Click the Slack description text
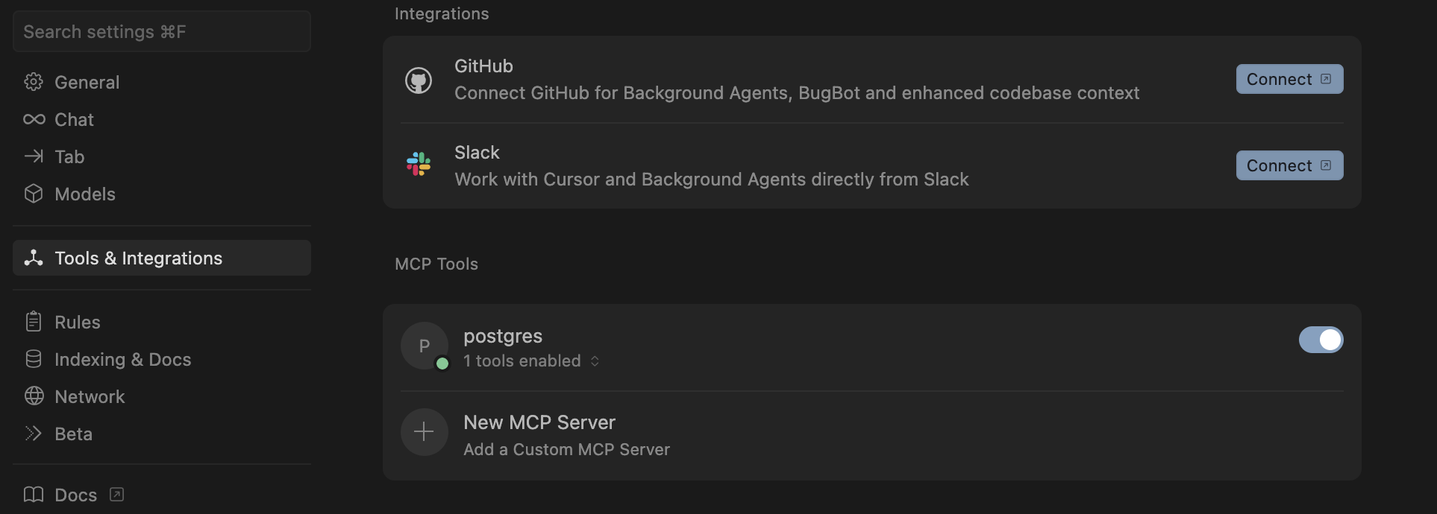This screenshot has height=514, width=1437. coord(712,179)
